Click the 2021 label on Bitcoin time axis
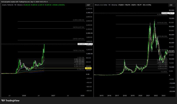Image resolution: width=177 pixels, height=104 pixels. coord(148,95)
